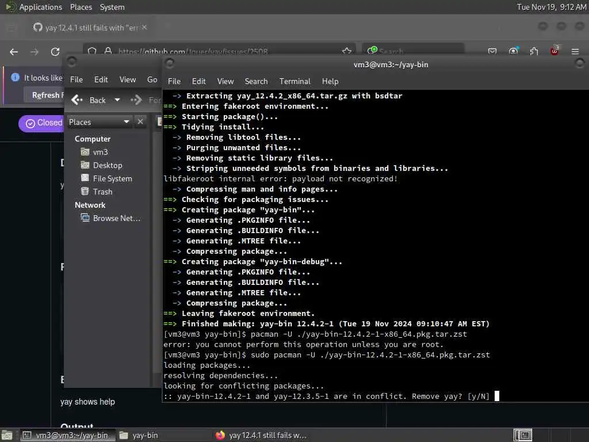
Task: Open Edit menu in the file manager
Action: [101, 79]
